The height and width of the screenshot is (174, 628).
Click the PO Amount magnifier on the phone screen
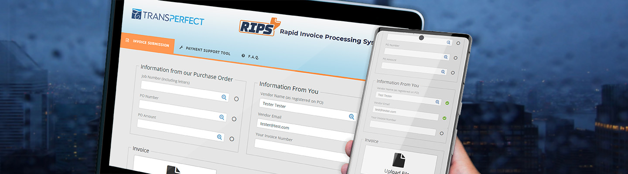(443, 72)
